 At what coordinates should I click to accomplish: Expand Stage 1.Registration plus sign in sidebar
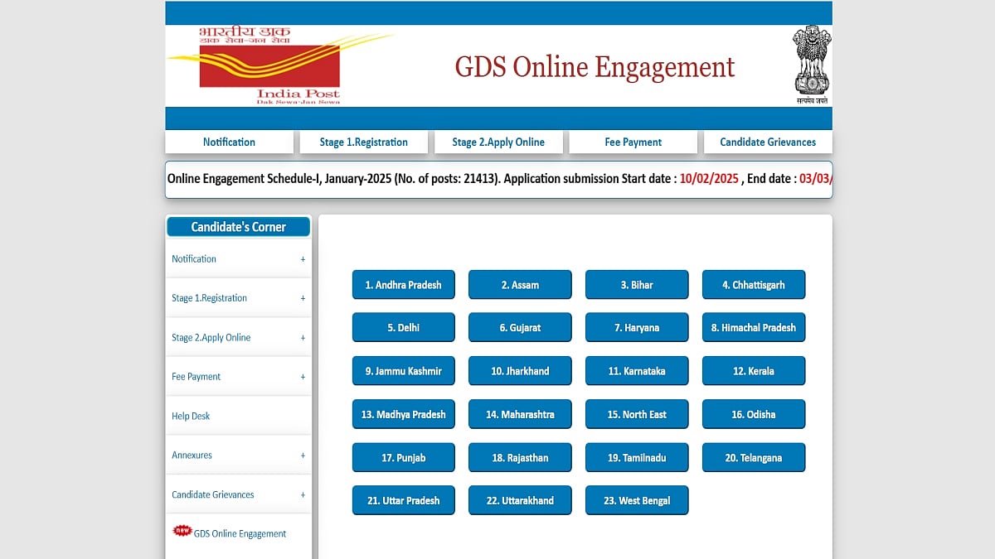(303, 298)
